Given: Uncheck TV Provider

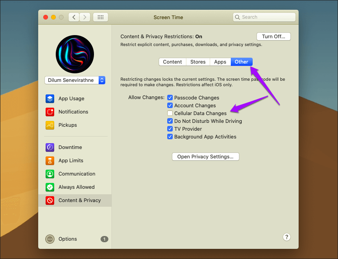Looking at the screenshot, I should pos(170,129).
